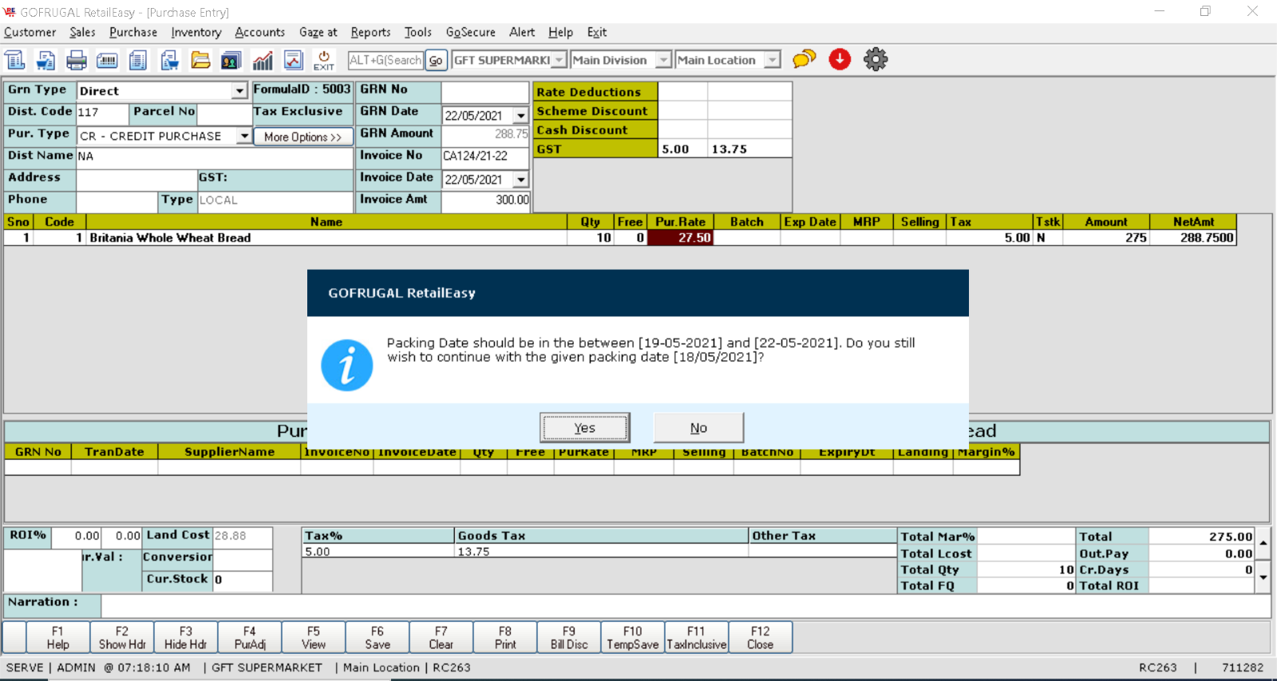Screen dimensions: 1277x681
Task: Click No in the packing date dialog
Action: pyautogui.click(x=698, y=428)
